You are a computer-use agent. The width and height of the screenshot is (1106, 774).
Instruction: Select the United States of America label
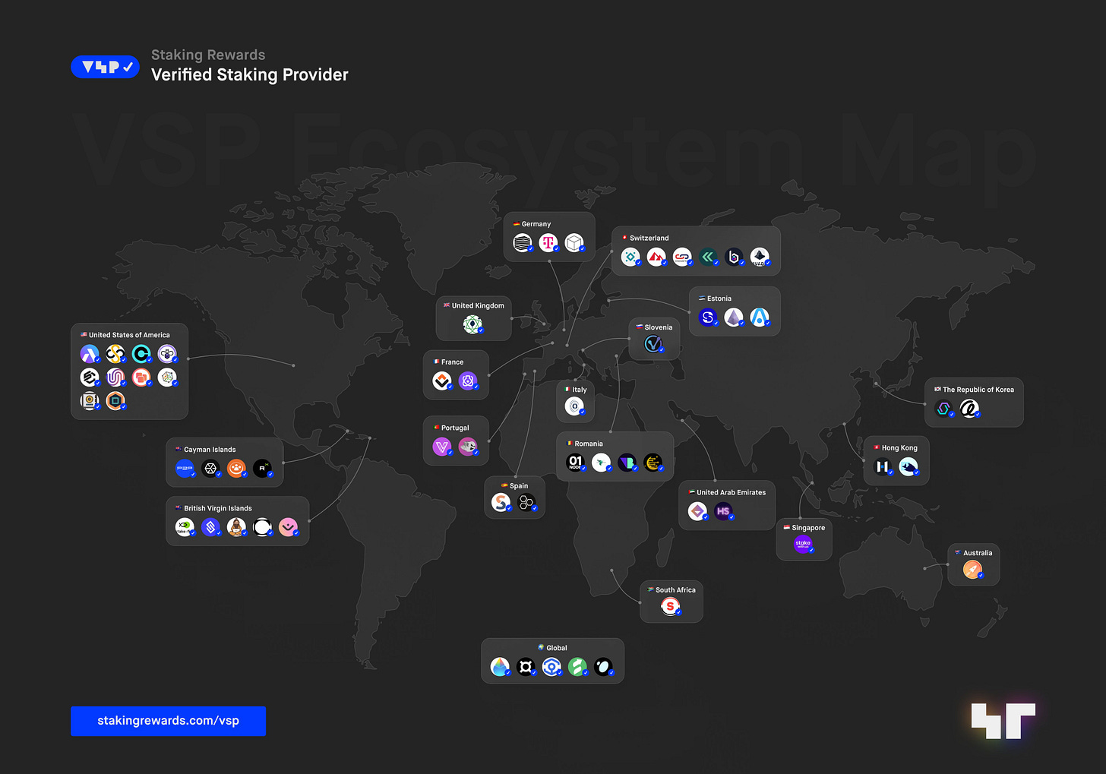(129, 335)
